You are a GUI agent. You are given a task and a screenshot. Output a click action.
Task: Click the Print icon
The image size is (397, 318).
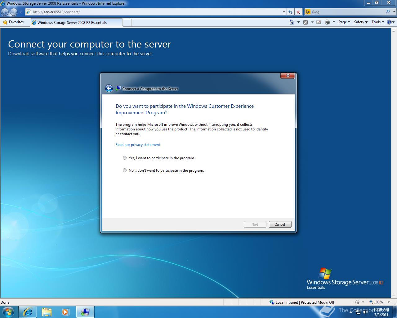[327, 22]
